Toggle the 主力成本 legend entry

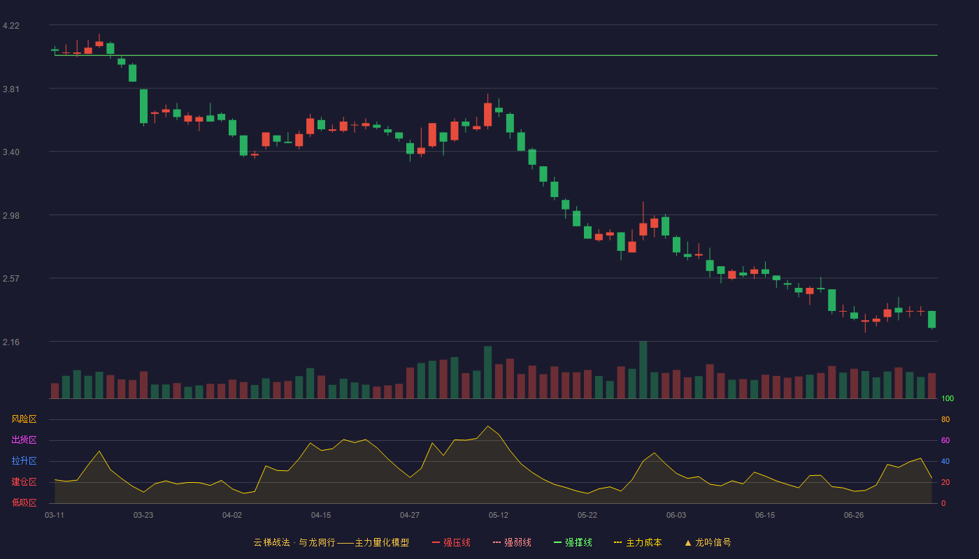point(638,542)
